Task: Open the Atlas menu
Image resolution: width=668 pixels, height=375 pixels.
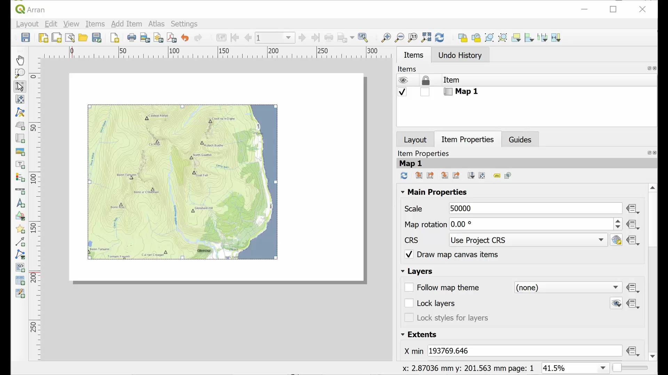Action: tap(156, 24)
